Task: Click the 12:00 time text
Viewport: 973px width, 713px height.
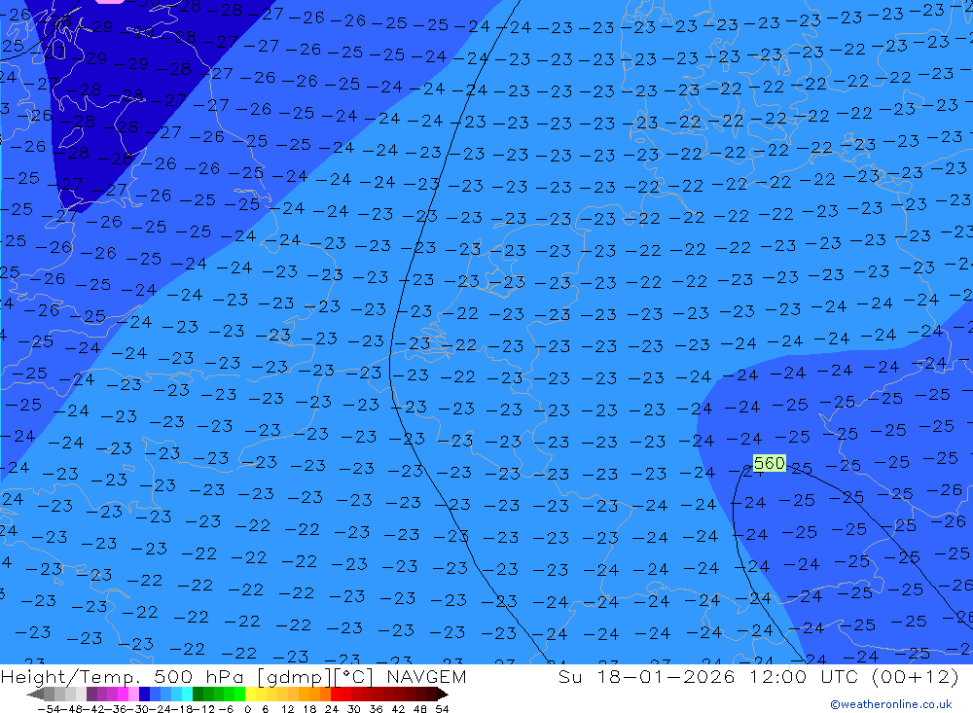Action: tap(778, 676)
